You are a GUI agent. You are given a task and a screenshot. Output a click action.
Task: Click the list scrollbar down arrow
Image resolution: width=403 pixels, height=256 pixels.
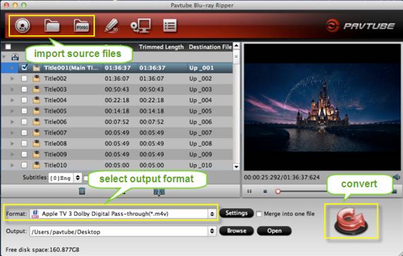coord(236,167)
